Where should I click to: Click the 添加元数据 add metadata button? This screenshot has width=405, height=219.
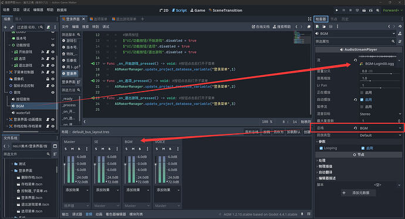coord(358,193)
